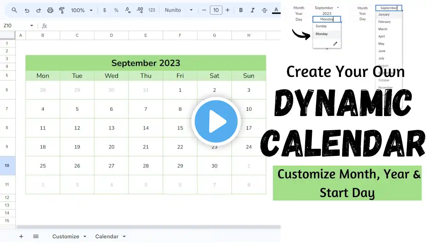Select February from the month list
This screenshot has width=432, height=243.
point(389,22)
